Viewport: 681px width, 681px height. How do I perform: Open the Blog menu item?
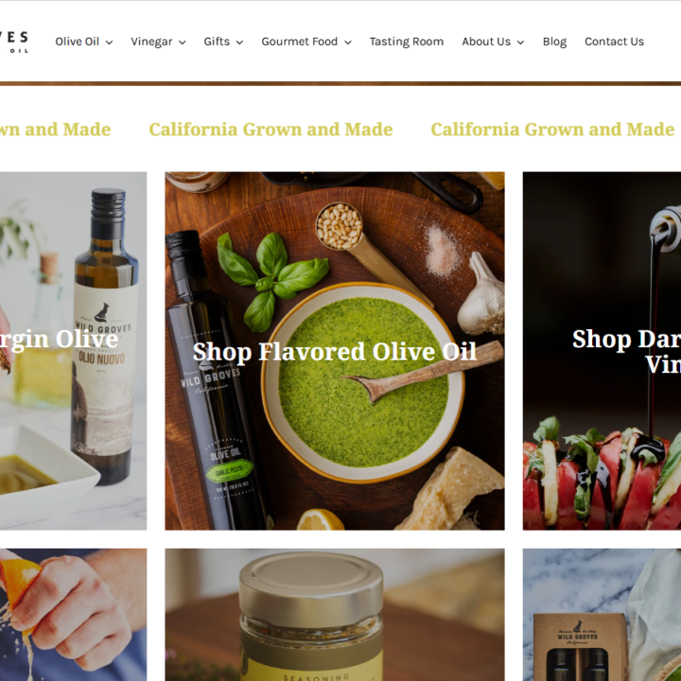click(x=554, y=42)
